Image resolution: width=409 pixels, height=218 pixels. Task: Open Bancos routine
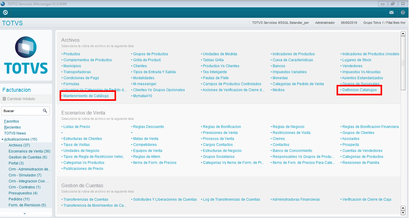(x=279, y=66)
